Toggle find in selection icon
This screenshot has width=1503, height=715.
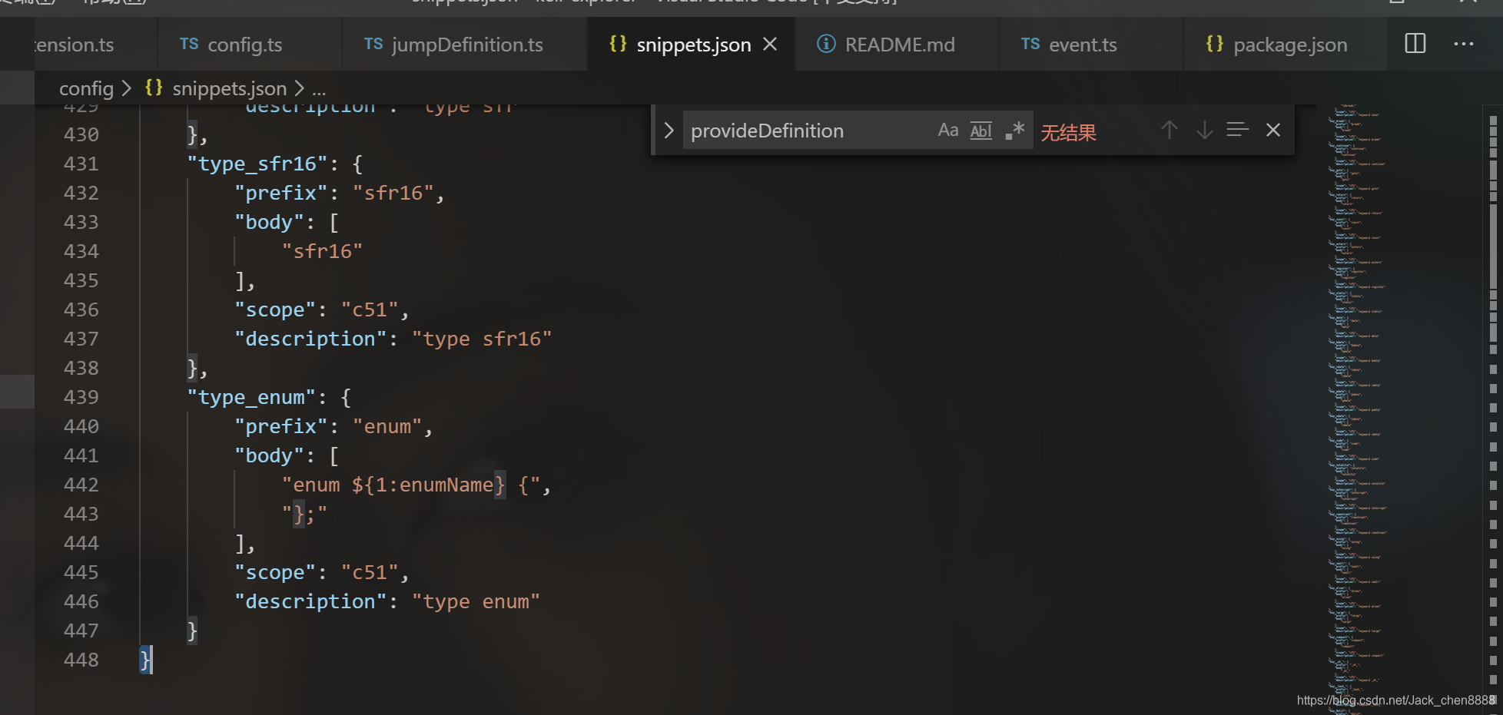tap(1237, 130)
